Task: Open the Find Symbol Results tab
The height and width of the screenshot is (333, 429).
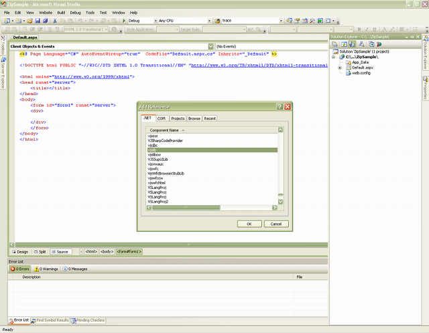Action: click(50, 320)
